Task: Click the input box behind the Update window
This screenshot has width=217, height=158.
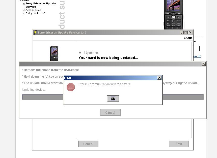Action: [196, 49]
